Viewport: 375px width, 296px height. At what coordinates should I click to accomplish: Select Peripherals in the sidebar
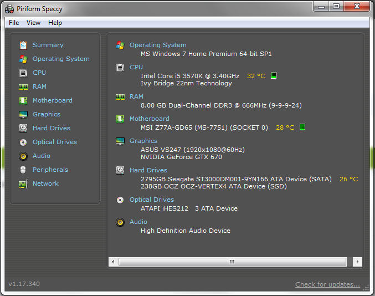coord(50,170)
